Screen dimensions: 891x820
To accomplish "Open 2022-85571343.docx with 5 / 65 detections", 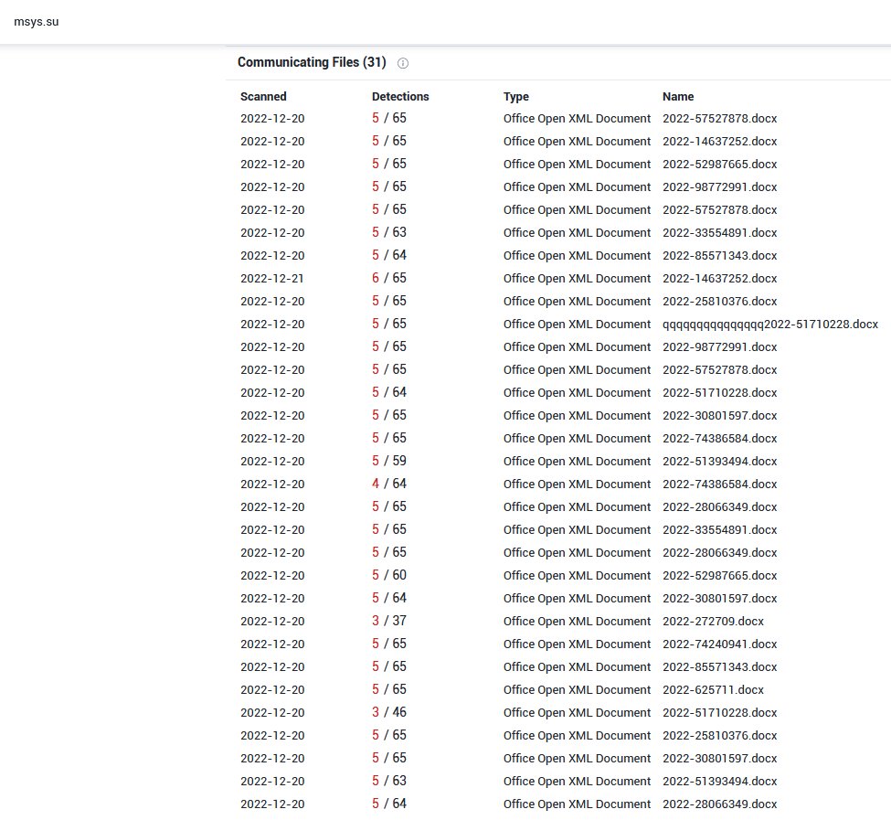I will click(719, 666).
